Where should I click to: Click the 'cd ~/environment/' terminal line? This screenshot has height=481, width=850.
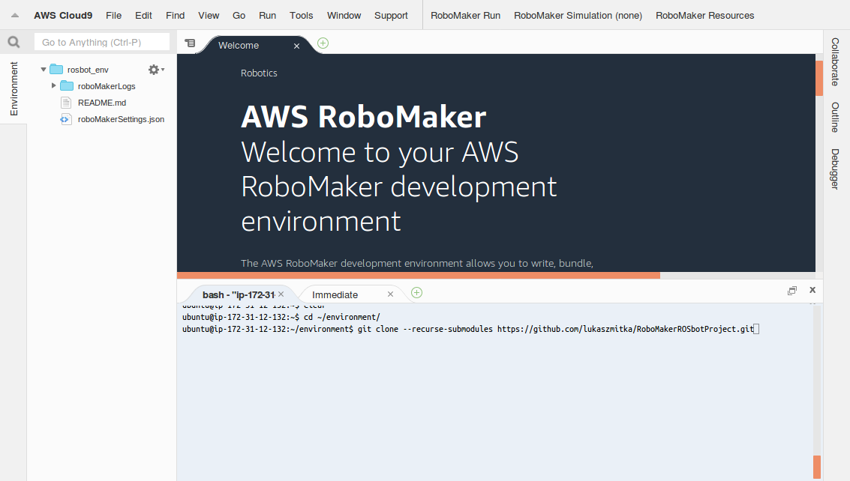click(x=281, y=317)
